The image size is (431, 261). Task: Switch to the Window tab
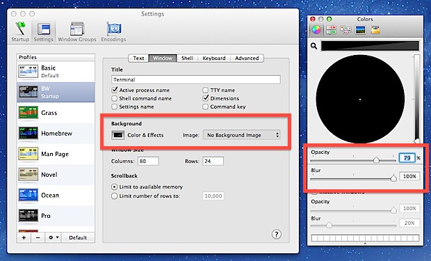[163, 58]
